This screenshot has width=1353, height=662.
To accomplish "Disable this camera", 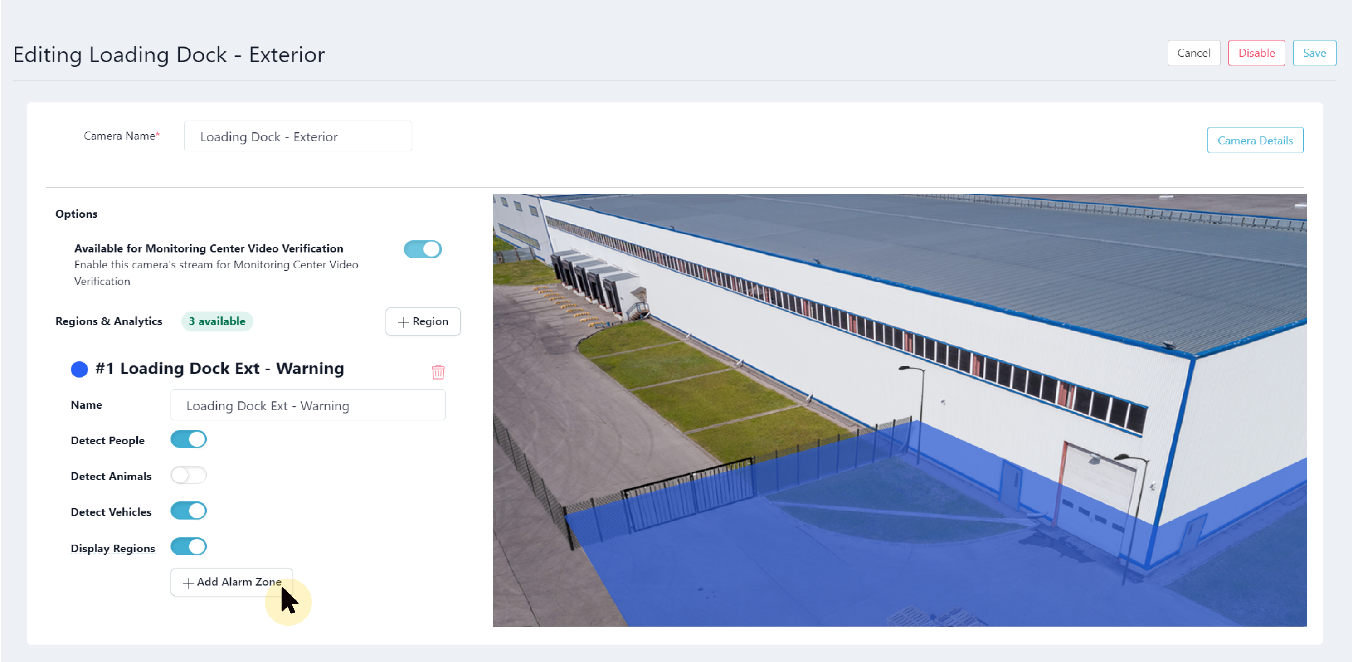I will (1256, 53).
